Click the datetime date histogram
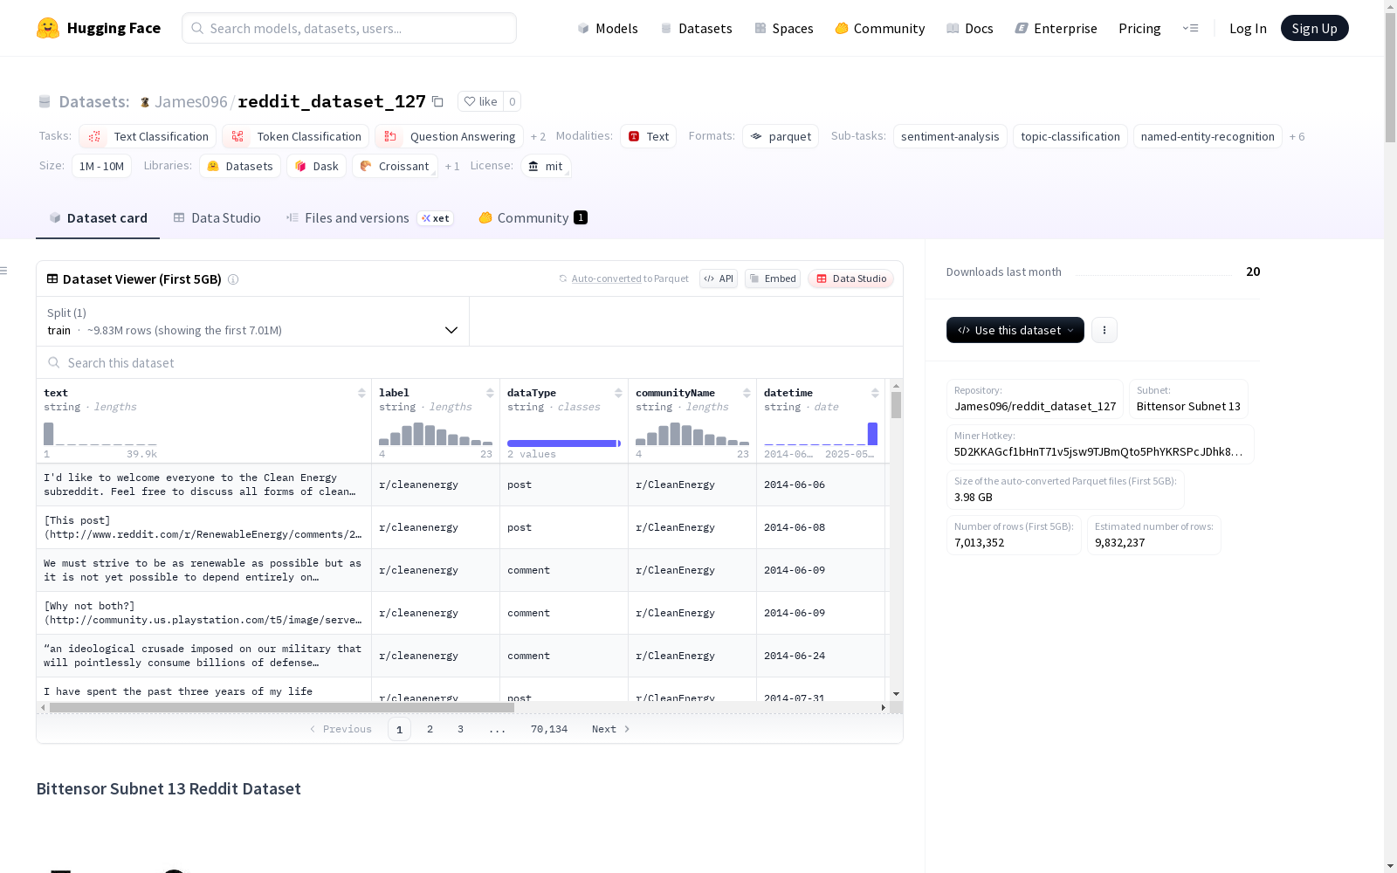Viewport: 1397px width, 873px height. (821, 434)
